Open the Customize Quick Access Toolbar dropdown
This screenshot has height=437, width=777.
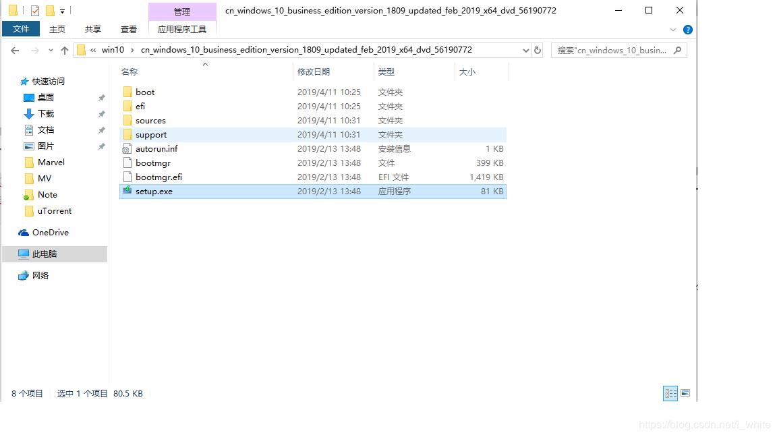click(63, 11)
